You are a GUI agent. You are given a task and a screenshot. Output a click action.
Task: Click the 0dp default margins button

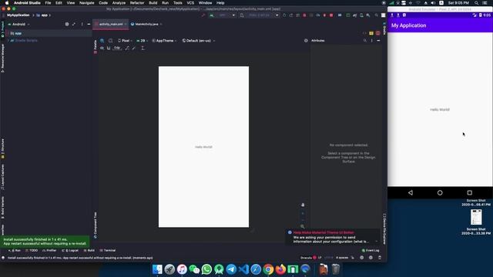[x=117, y=48]
